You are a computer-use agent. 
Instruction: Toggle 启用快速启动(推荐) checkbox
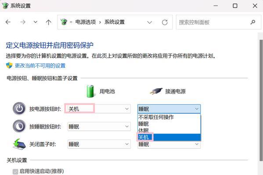click(x=15, y=171)
